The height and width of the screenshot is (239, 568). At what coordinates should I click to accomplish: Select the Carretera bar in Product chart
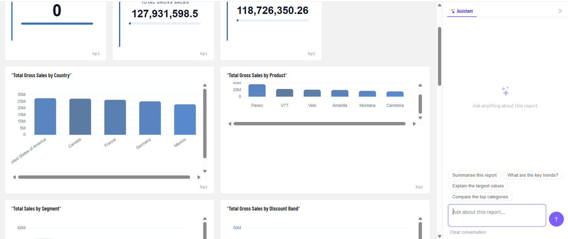(395, 94)
